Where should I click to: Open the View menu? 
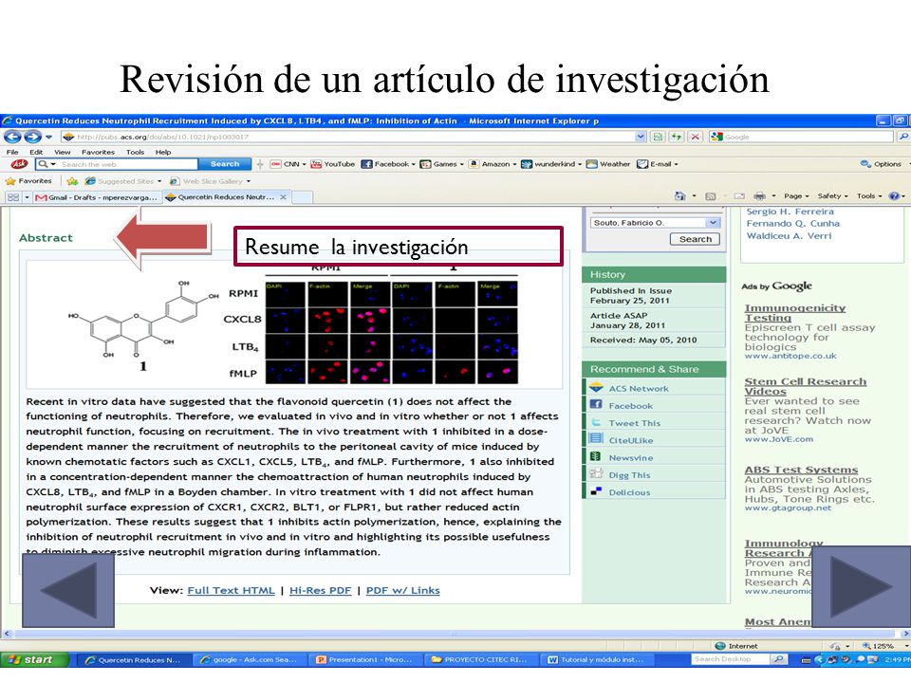click(x=63, y=152)
